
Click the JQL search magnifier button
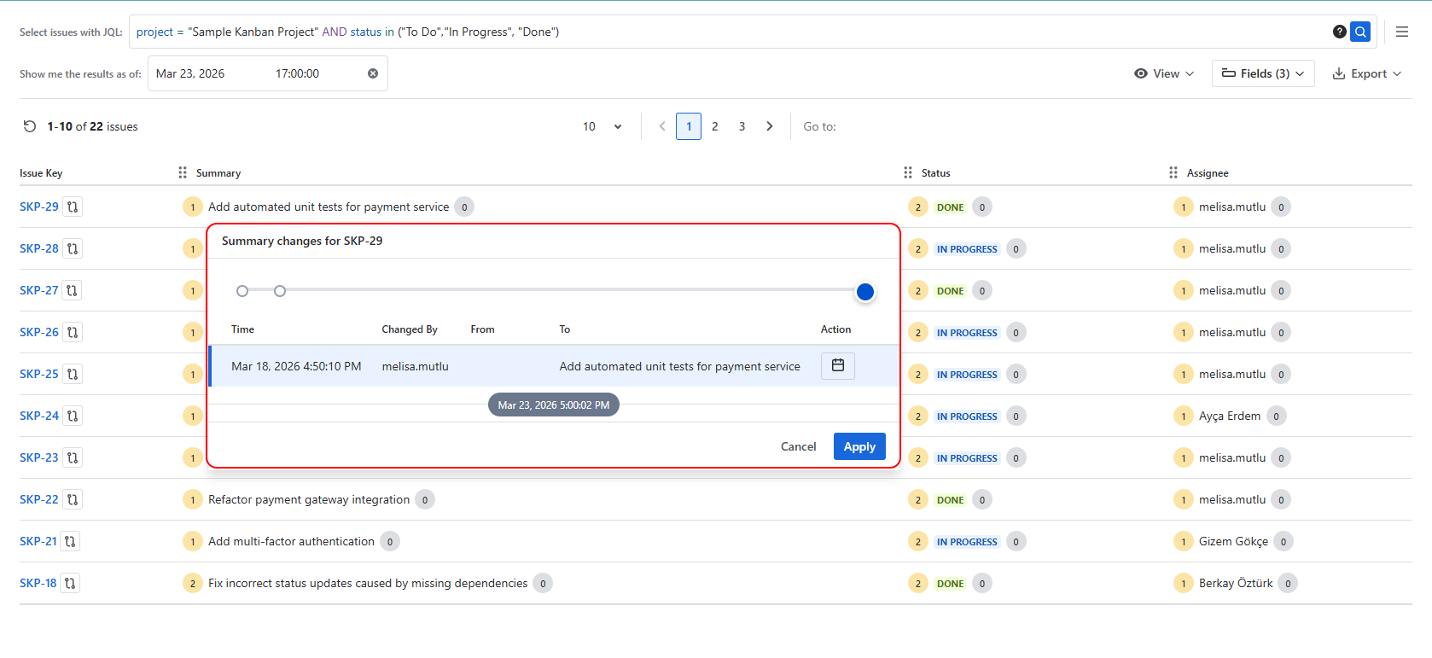pos(1360,32)
